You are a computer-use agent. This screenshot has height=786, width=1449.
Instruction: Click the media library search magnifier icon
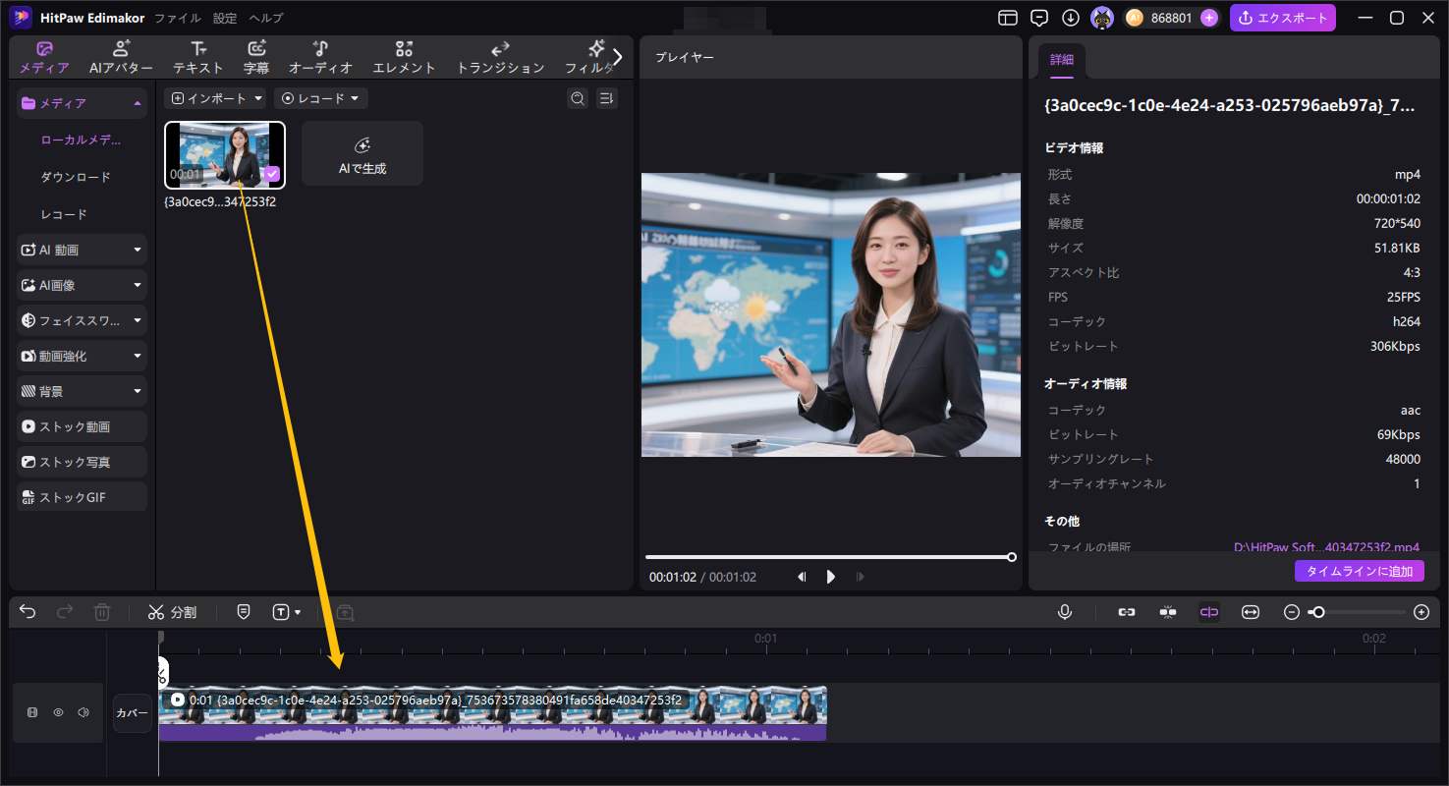(578, 98)
